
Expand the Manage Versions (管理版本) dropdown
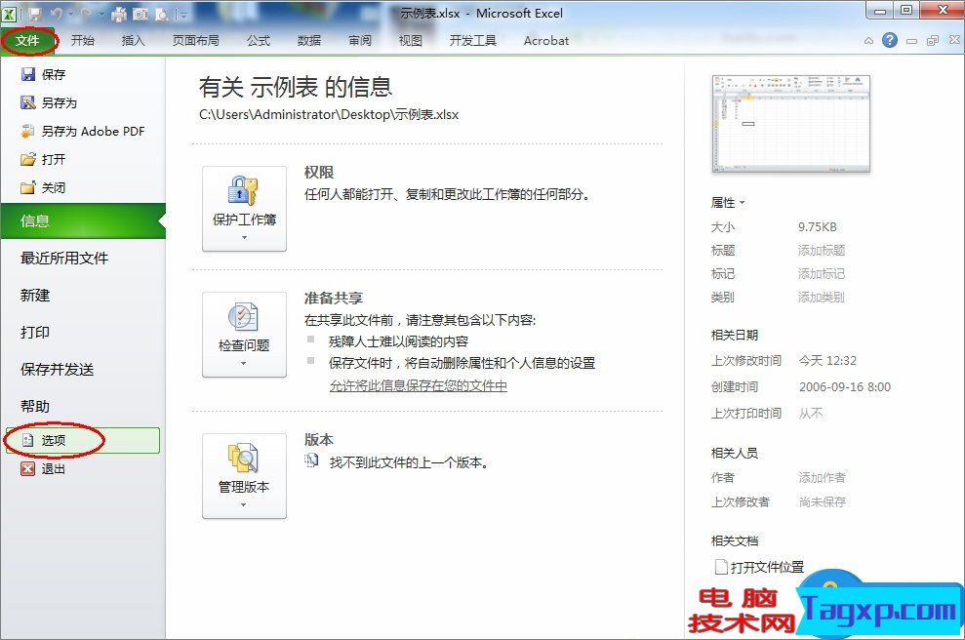244,476
